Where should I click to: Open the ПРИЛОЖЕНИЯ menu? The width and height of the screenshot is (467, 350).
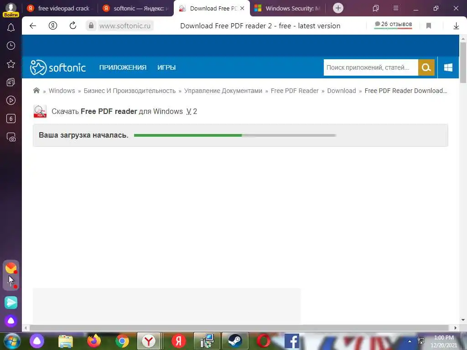pyautogui.click(x=123, y=67)
